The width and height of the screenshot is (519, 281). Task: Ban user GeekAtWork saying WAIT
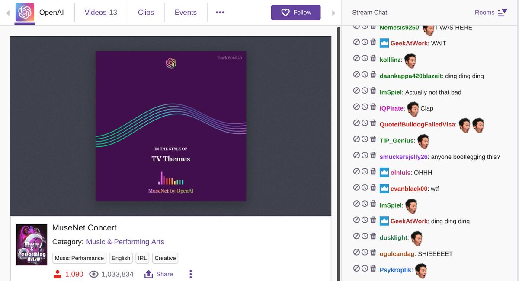coord(356,42)
